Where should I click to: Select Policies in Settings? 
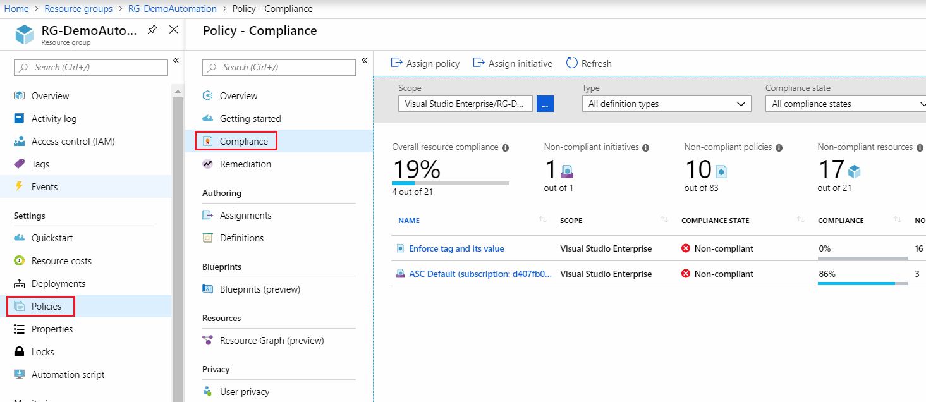point(47,307)
